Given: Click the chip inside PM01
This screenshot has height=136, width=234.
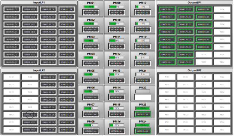Looking at the screenshot, I should pyautogui.click(x=91, y=13).
